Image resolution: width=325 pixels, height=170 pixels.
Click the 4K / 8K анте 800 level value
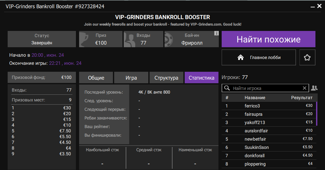pyautogui.click(x=154, y=92)
